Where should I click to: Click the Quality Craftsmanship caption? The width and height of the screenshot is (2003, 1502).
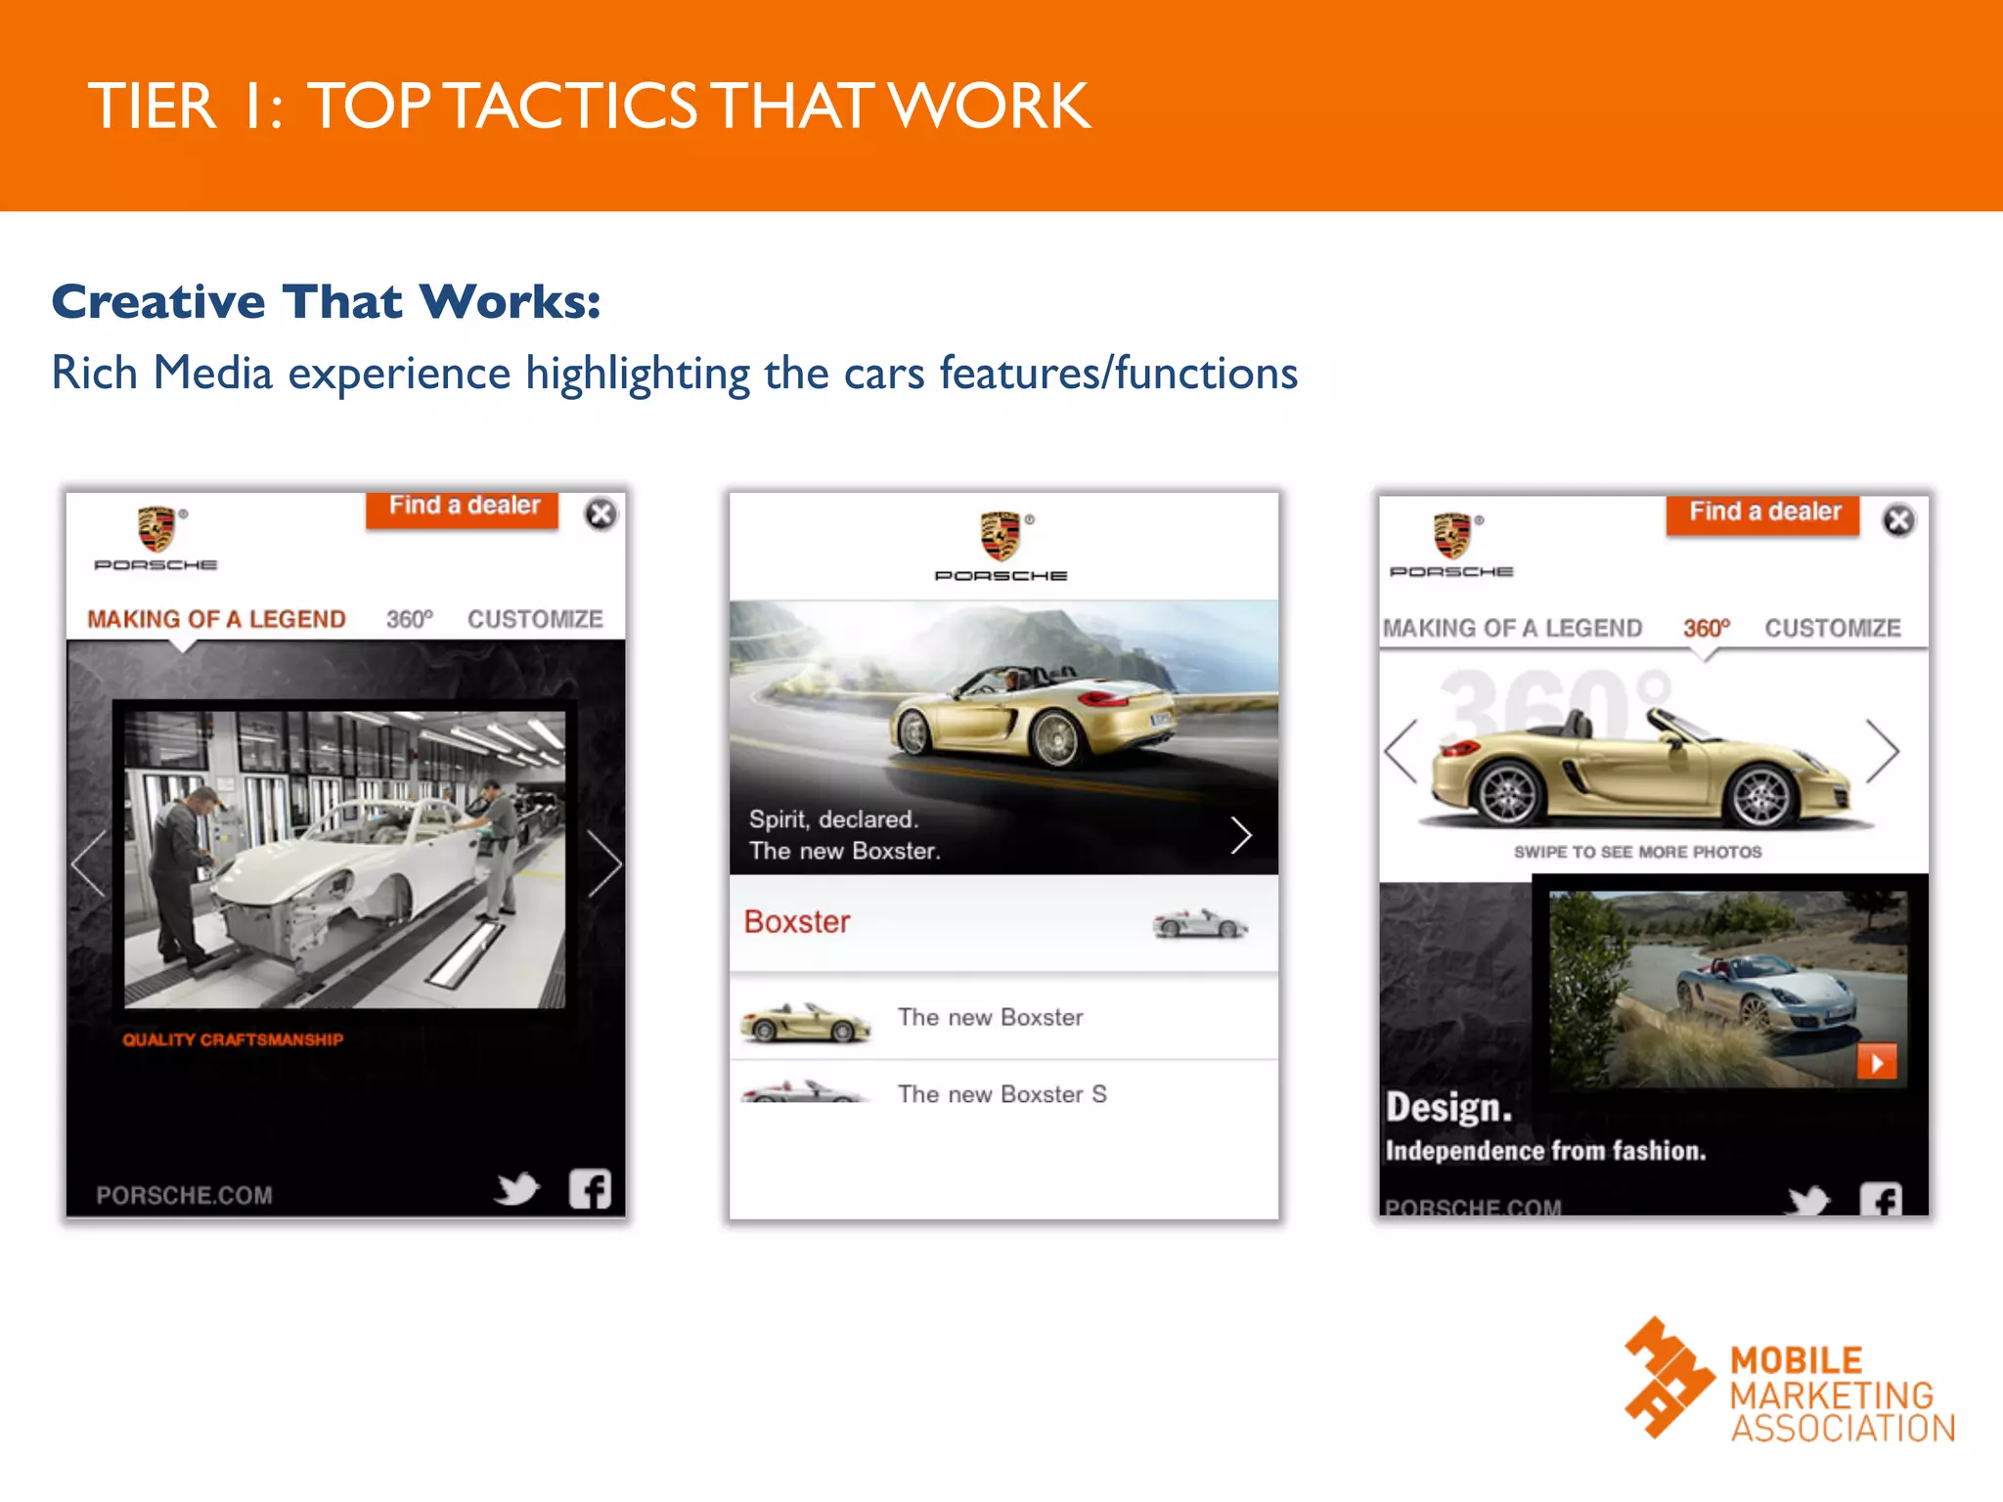coord(233,1039)
